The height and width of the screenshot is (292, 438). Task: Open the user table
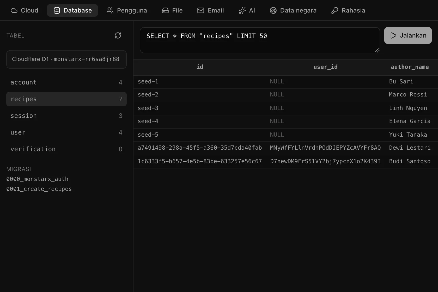coord(66,132)
